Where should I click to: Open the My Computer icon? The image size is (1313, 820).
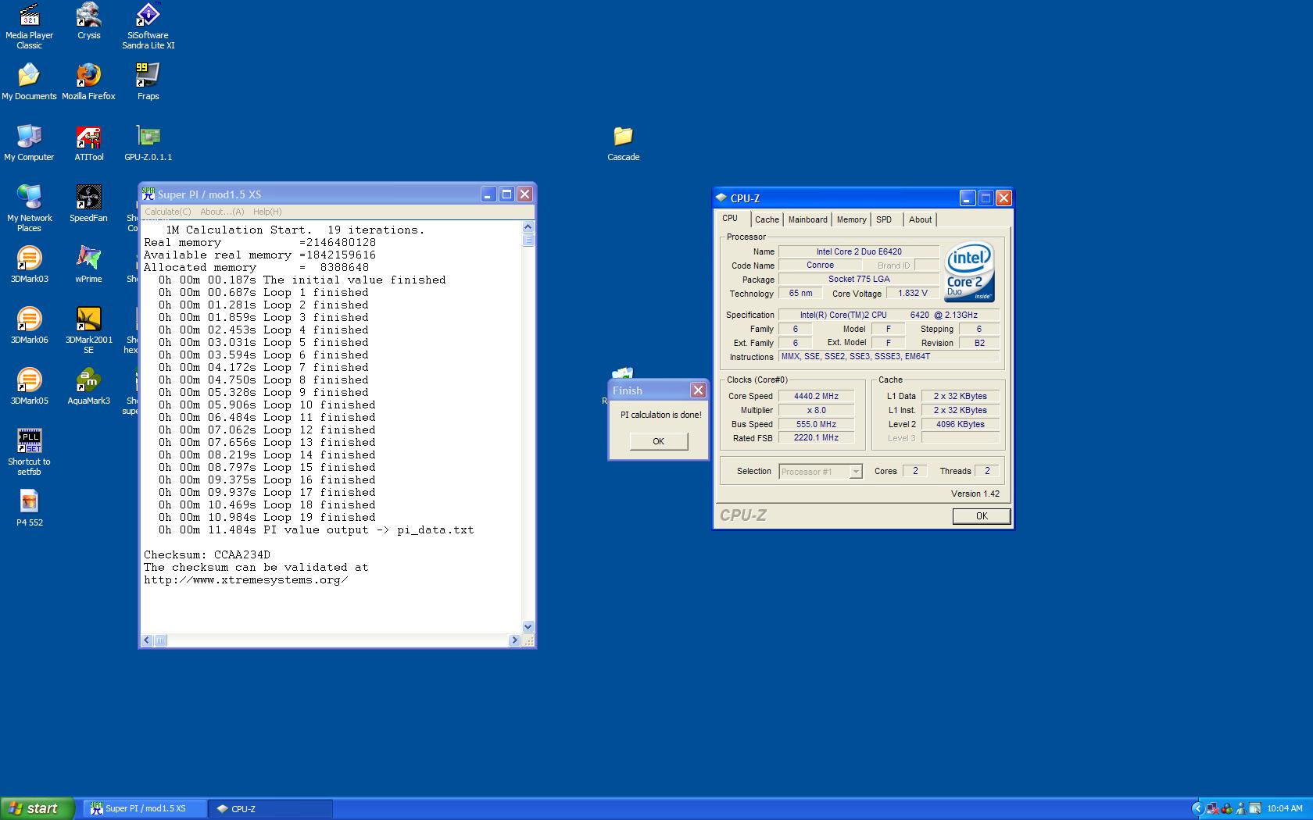(29, 143)
